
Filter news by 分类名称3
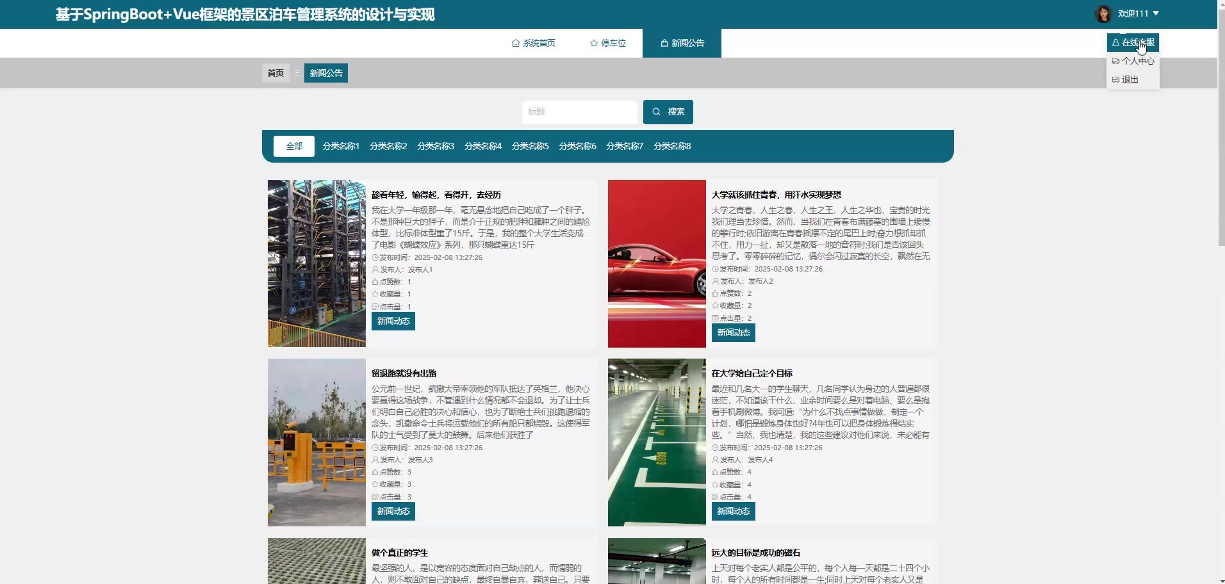pos(436,147)
